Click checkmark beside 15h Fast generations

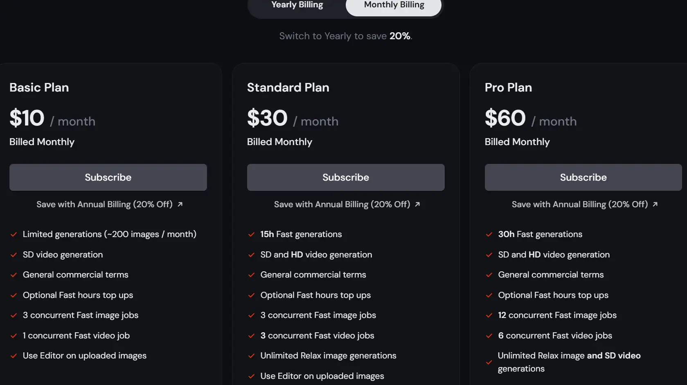[251, 235]
